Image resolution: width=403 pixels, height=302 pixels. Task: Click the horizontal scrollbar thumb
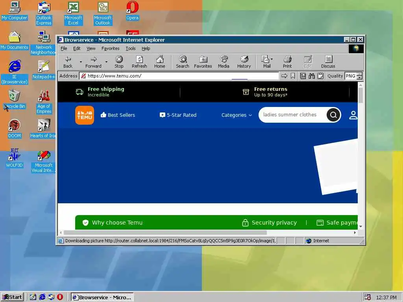click(165, 233)
